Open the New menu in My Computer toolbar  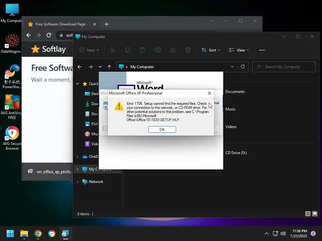coord(89,50)
